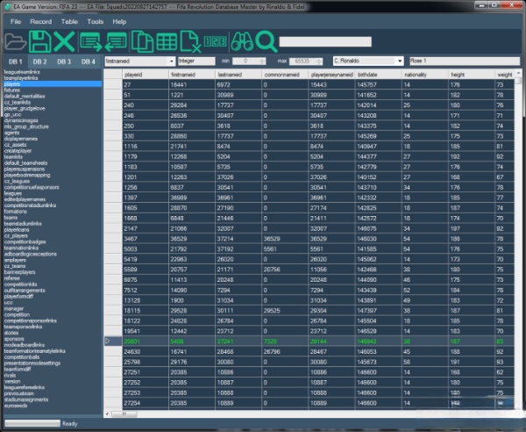Open the C. Ronaldo player dropdown
This screenshot has height=432, width=526.
[x=400, y=61]
